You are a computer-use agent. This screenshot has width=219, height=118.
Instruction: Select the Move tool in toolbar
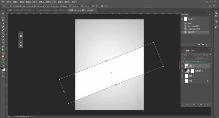pyautogui.click(x=3, y=14)
